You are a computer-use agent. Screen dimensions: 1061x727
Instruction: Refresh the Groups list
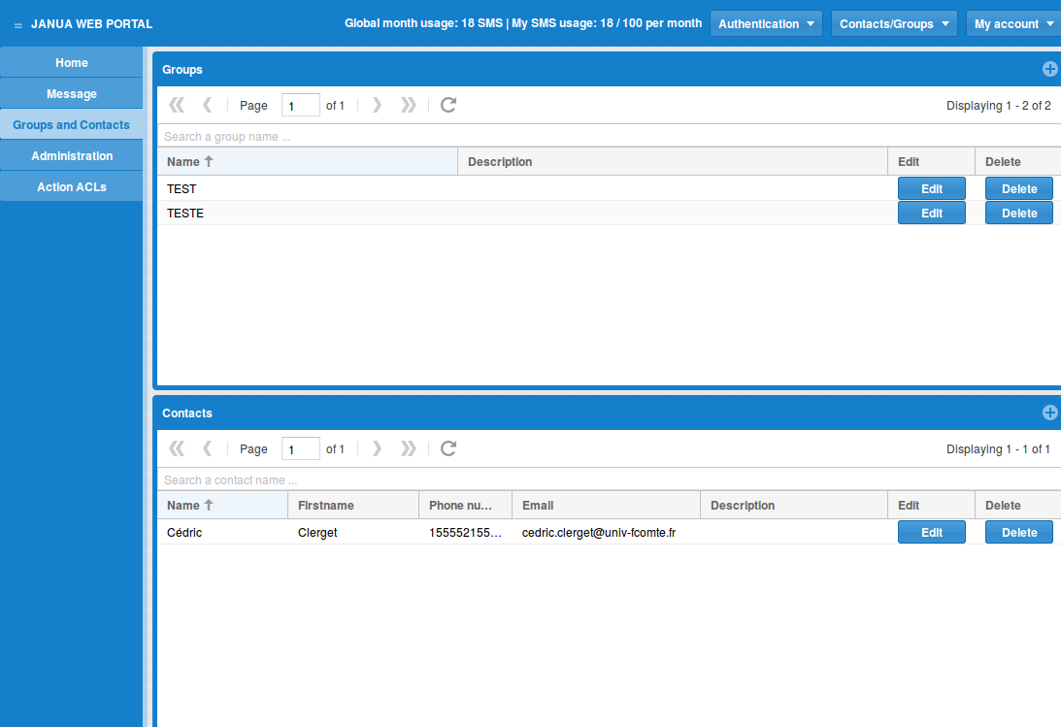448,105
